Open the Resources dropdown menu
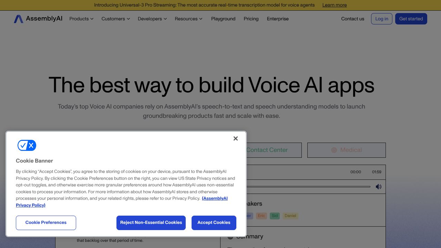The height and width of the screenshot is (248, 441). pos(188,19)
